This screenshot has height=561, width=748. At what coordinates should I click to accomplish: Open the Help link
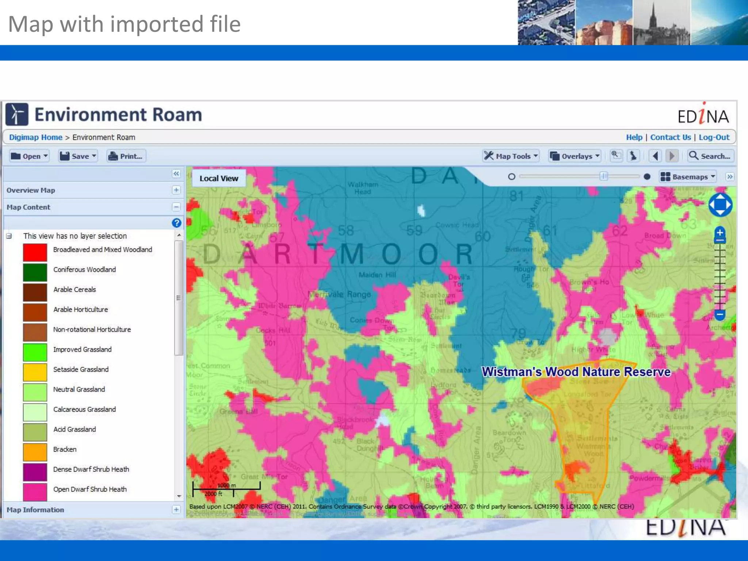click(x=634, y=137)
